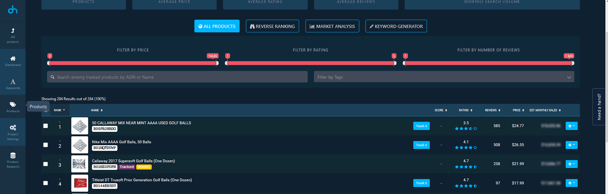Click the 585 reviews count
Image resolution: width=608 pixels, height=194 pixels.
pyautogui.click(x=497, y=126)
